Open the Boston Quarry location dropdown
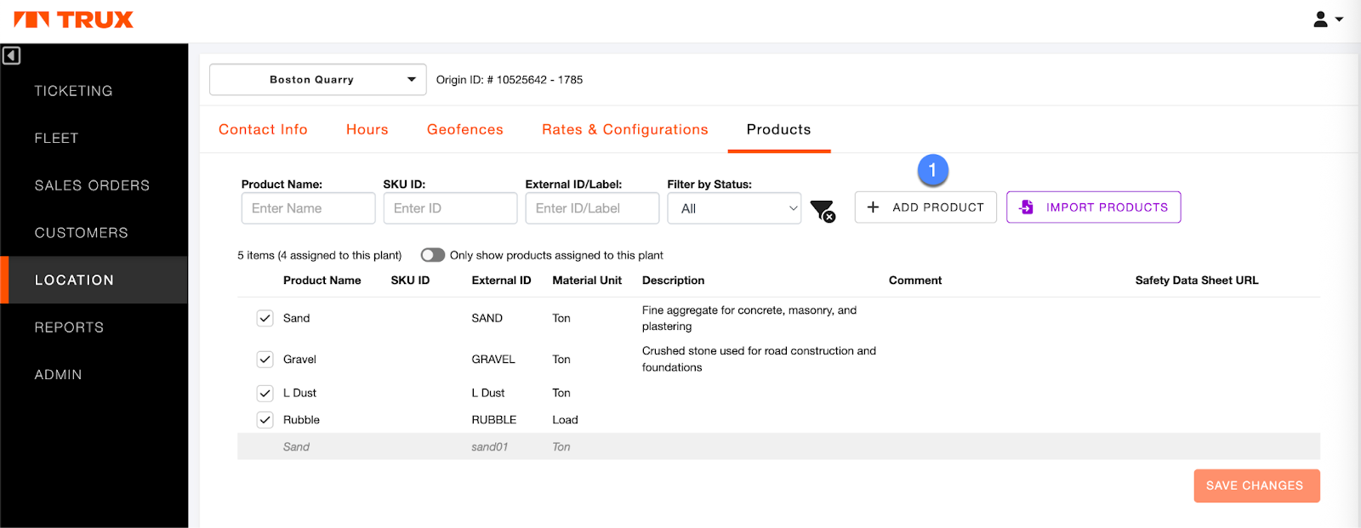 [317, 80]
